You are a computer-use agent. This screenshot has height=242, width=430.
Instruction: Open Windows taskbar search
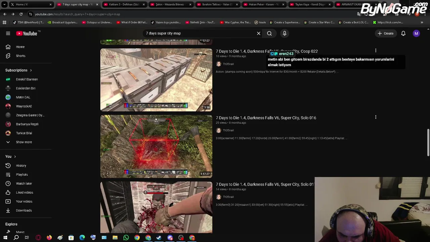click(x=16, y=238)
